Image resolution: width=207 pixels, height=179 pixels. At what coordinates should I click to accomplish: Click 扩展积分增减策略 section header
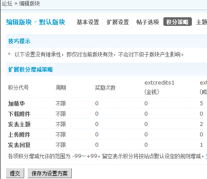pos(30,69)
